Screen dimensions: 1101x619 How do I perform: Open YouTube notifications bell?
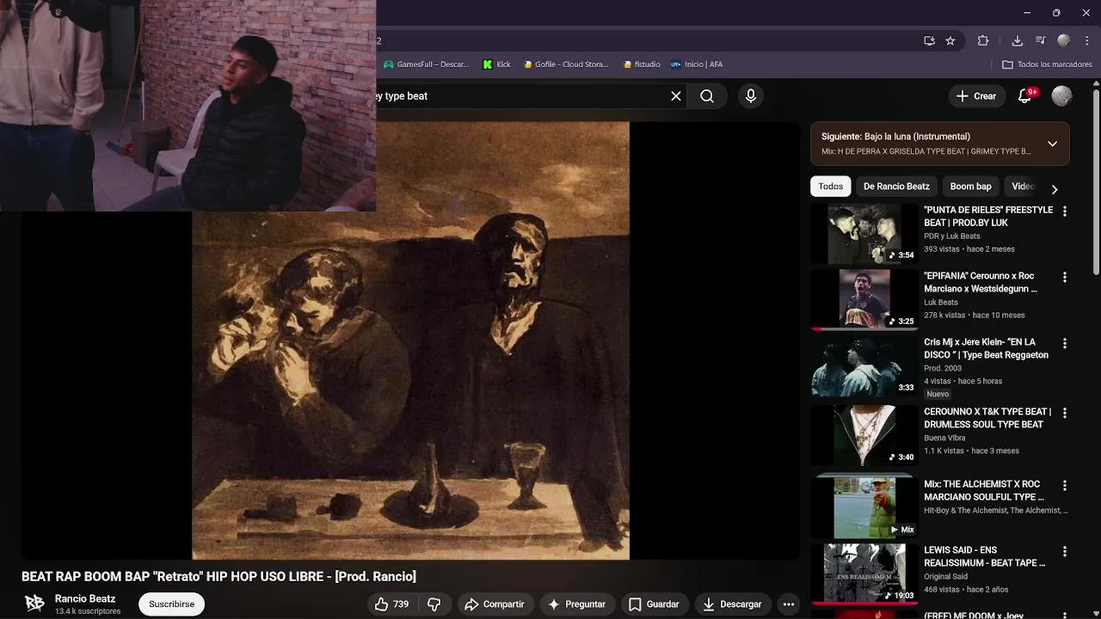click(x=1025, y=96)
